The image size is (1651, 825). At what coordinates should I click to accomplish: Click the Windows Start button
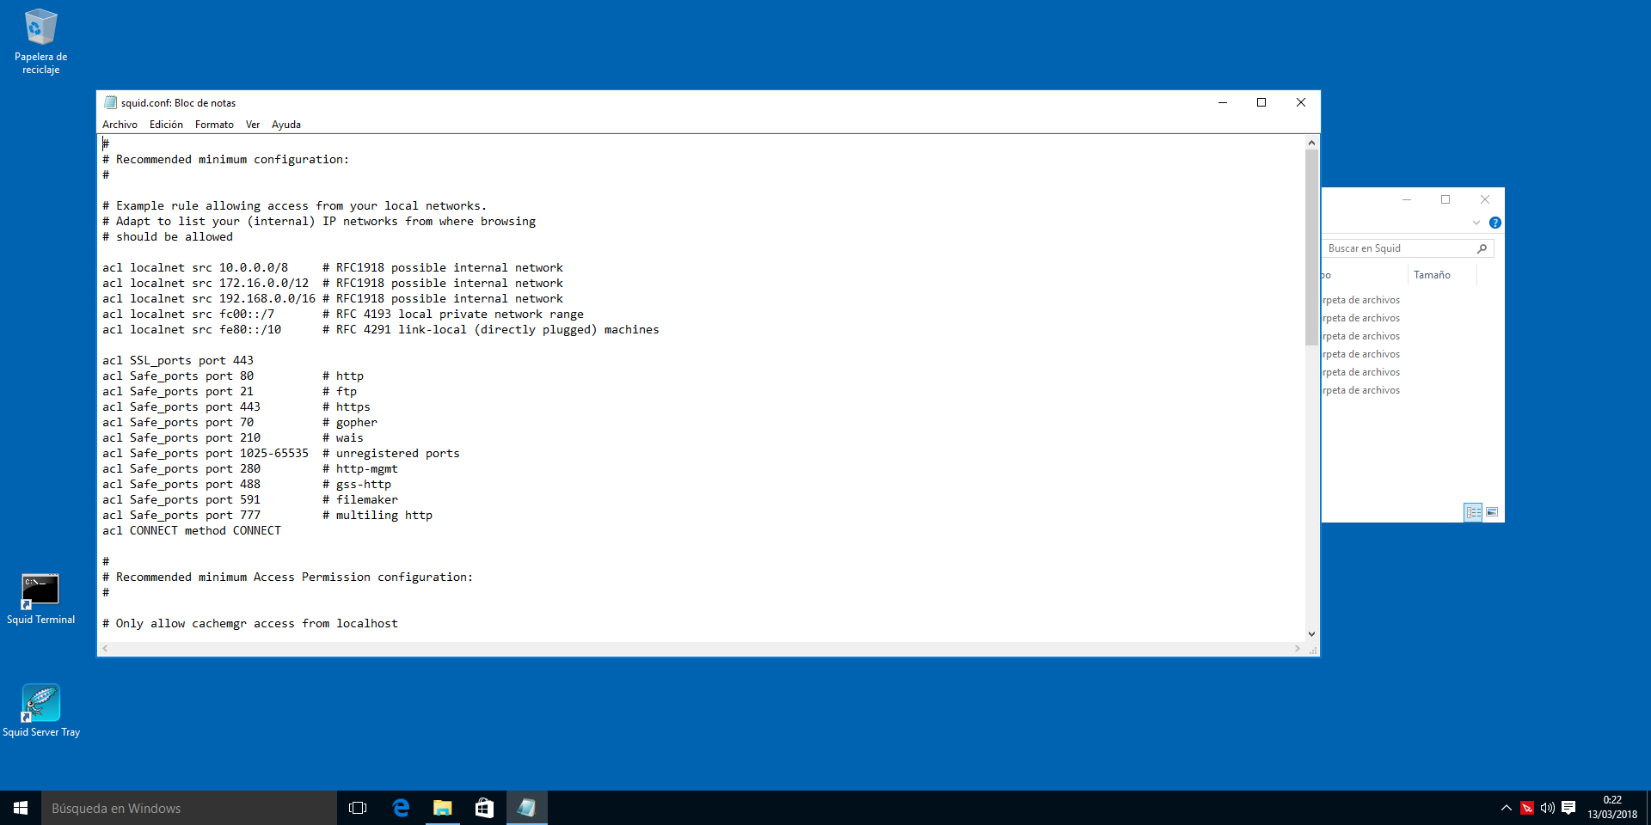coord(21,808)
